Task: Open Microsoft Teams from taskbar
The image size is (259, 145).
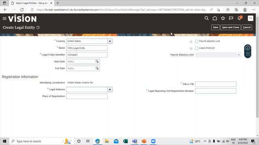Action: tap(135, 141)
